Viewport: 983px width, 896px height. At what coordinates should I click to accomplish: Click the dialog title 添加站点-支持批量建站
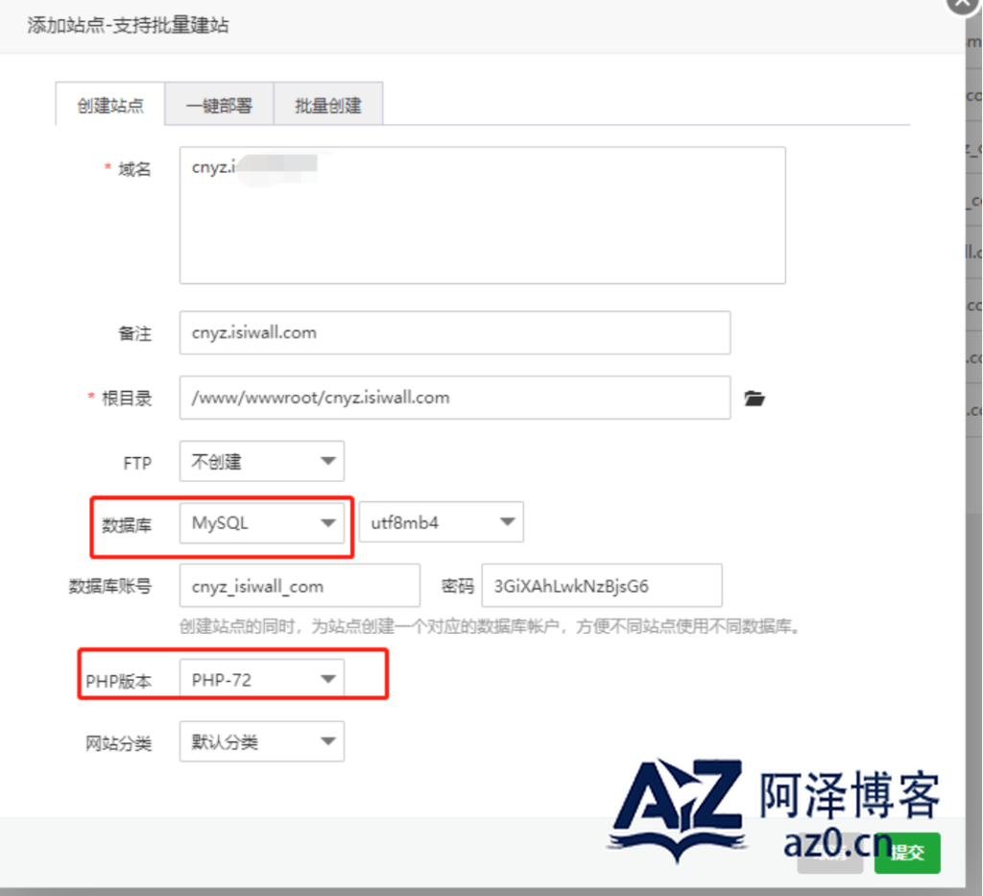click(128, 25)
